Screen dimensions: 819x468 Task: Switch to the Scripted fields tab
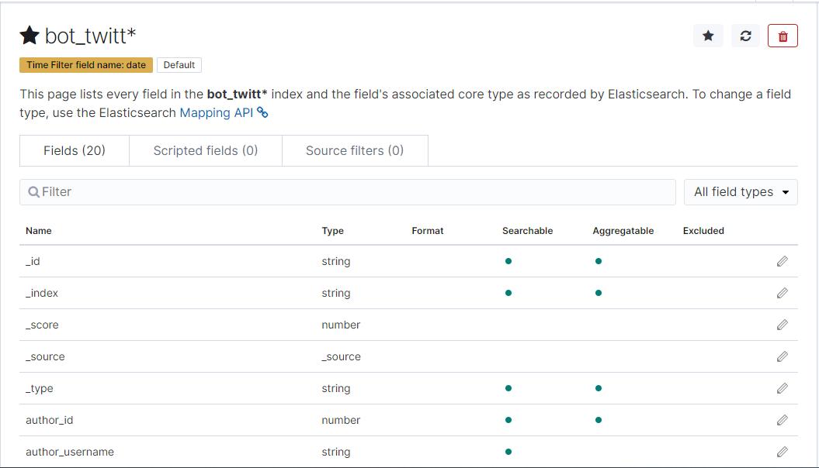(x=205, y=150)
